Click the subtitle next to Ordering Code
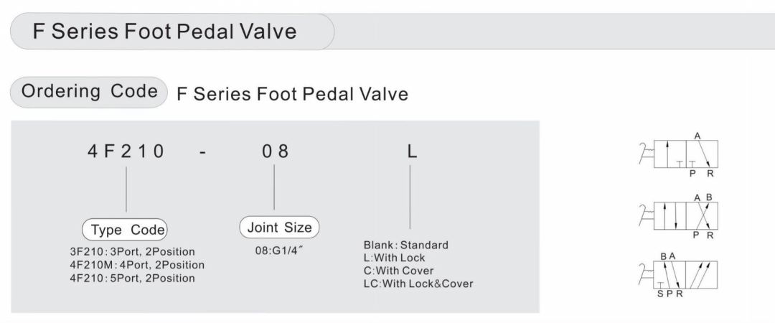The height and width of the screenshot is (323, 775). click(x=292, y=94)
